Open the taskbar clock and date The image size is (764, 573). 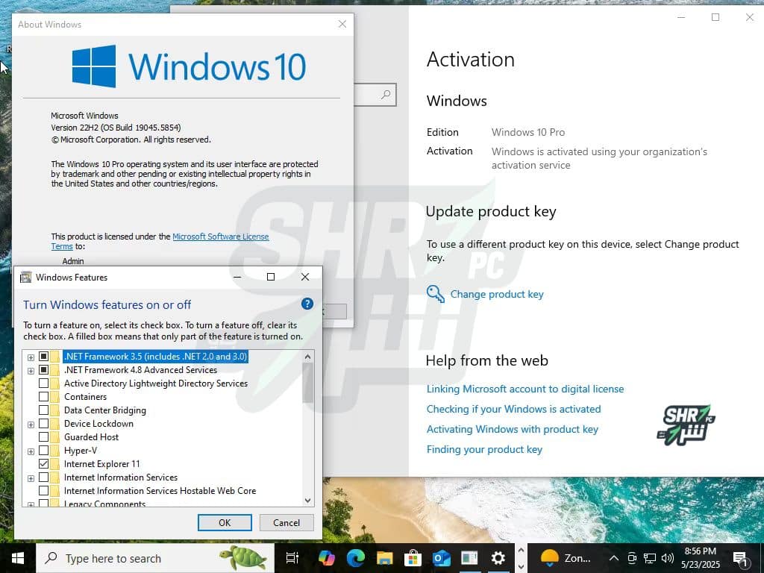click(x=700, y=558)
